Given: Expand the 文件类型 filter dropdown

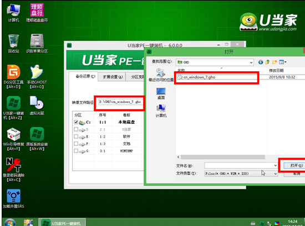Looking at the screenshot, I should [x=276, y=174].
